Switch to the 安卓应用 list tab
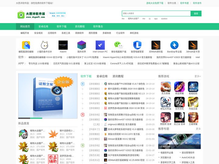This screenshot has height=164, width=219. [102, 76]
